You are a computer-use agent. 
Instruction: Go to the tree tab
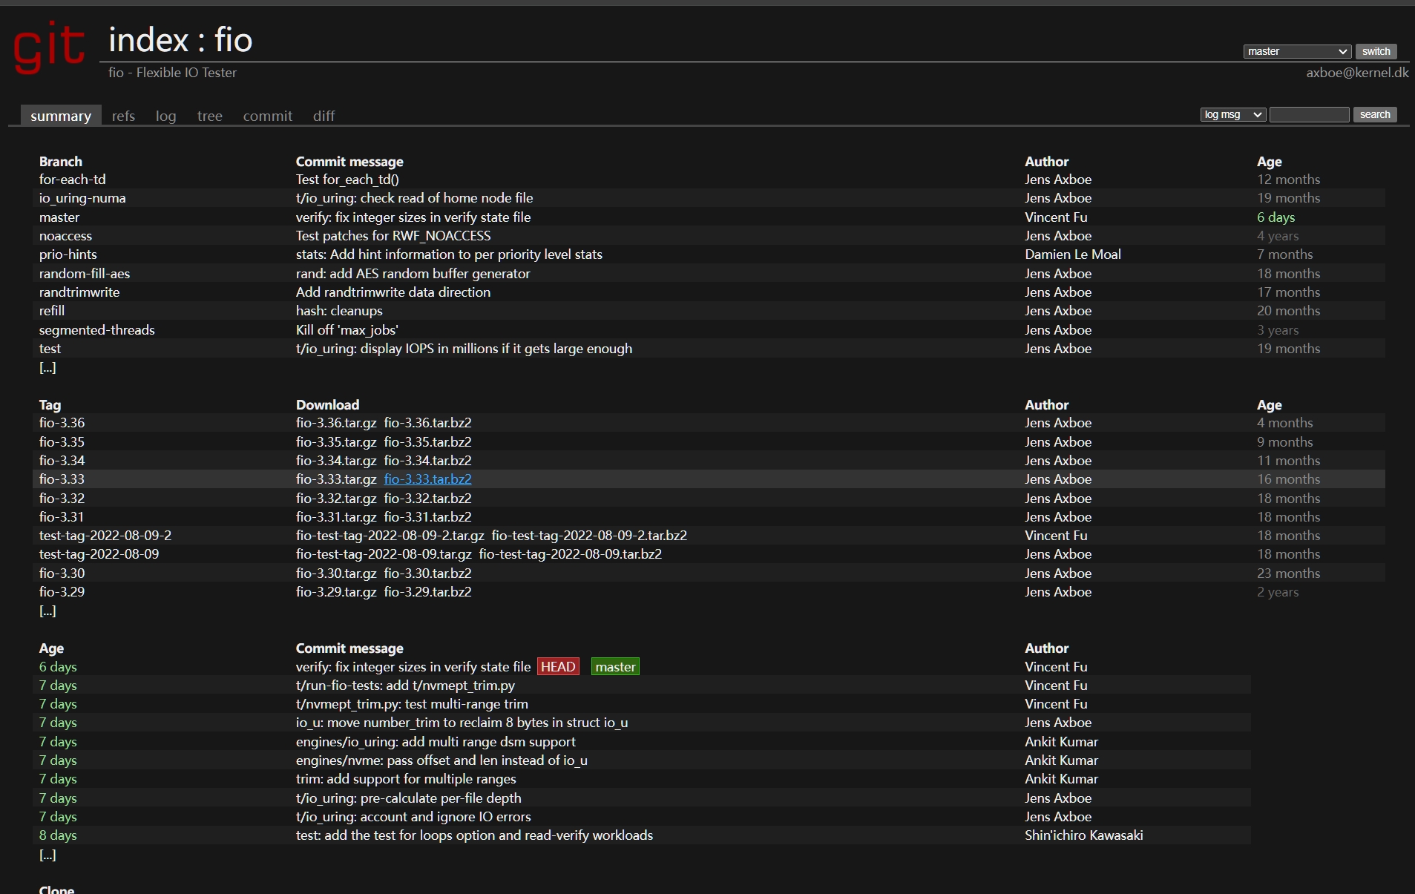point(209,116)
